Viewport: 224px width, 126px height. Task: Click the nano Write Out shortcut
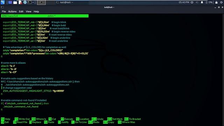pos(22,119)
